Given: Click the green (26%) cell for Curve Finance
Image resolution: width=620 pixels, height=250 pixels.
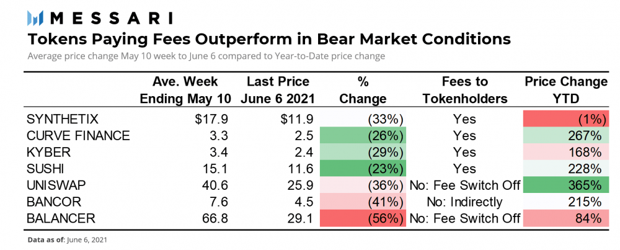Looking at the screenshot, I should pyautogui.click(x=361, y=136).
